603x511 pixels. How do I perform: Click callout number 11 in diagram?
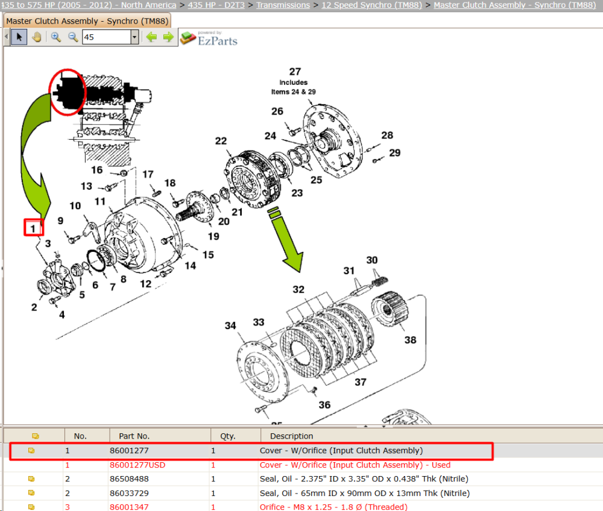pyautogui.click(x=100, y=202)
